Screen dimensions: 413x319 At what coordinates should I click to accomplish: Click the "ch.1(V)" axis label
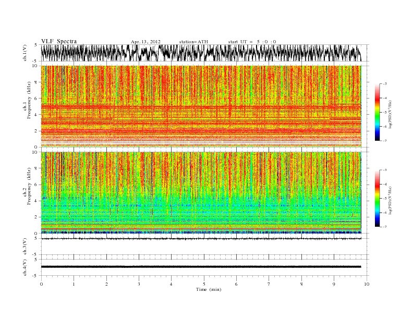click(26, 53)
